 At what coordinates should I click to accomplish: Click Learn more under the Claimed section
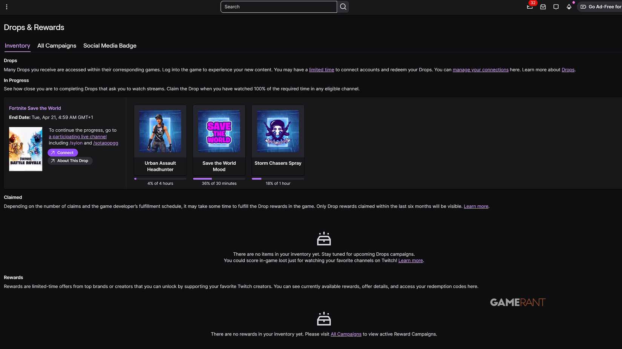pyautogui.click(x=476, y=206)
